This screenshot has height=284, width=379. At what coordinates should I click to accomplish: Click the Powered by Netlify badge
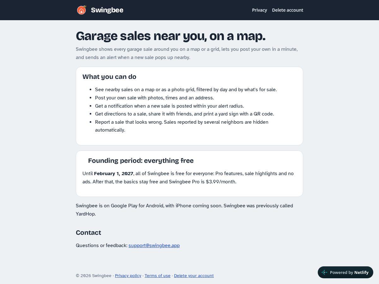[346, 272]
